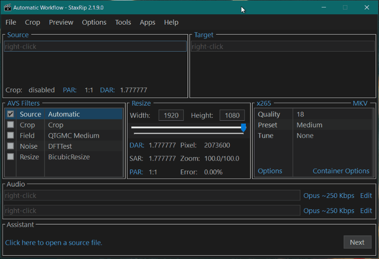Viewport: 379px width, 259px height.
Task: Select the DFTTest filter entry
Action: pos(60,146)
